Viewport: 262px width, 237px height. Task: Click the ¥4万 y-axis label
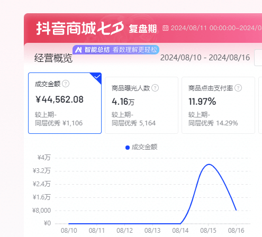tap(44, 158)
